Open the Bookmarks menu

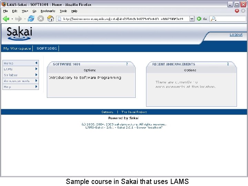[48, 11]
